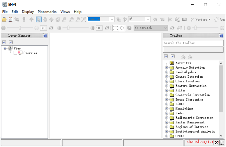Open the Help menu
This screenshot has width=226, height=147.
click(78, 12)
